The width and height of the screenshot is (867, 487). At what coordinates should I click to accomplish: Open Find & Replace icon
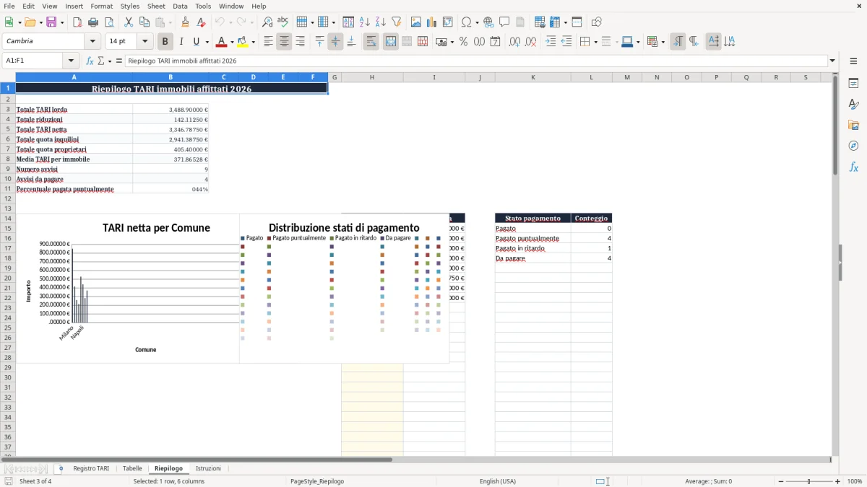pos(267,22)
